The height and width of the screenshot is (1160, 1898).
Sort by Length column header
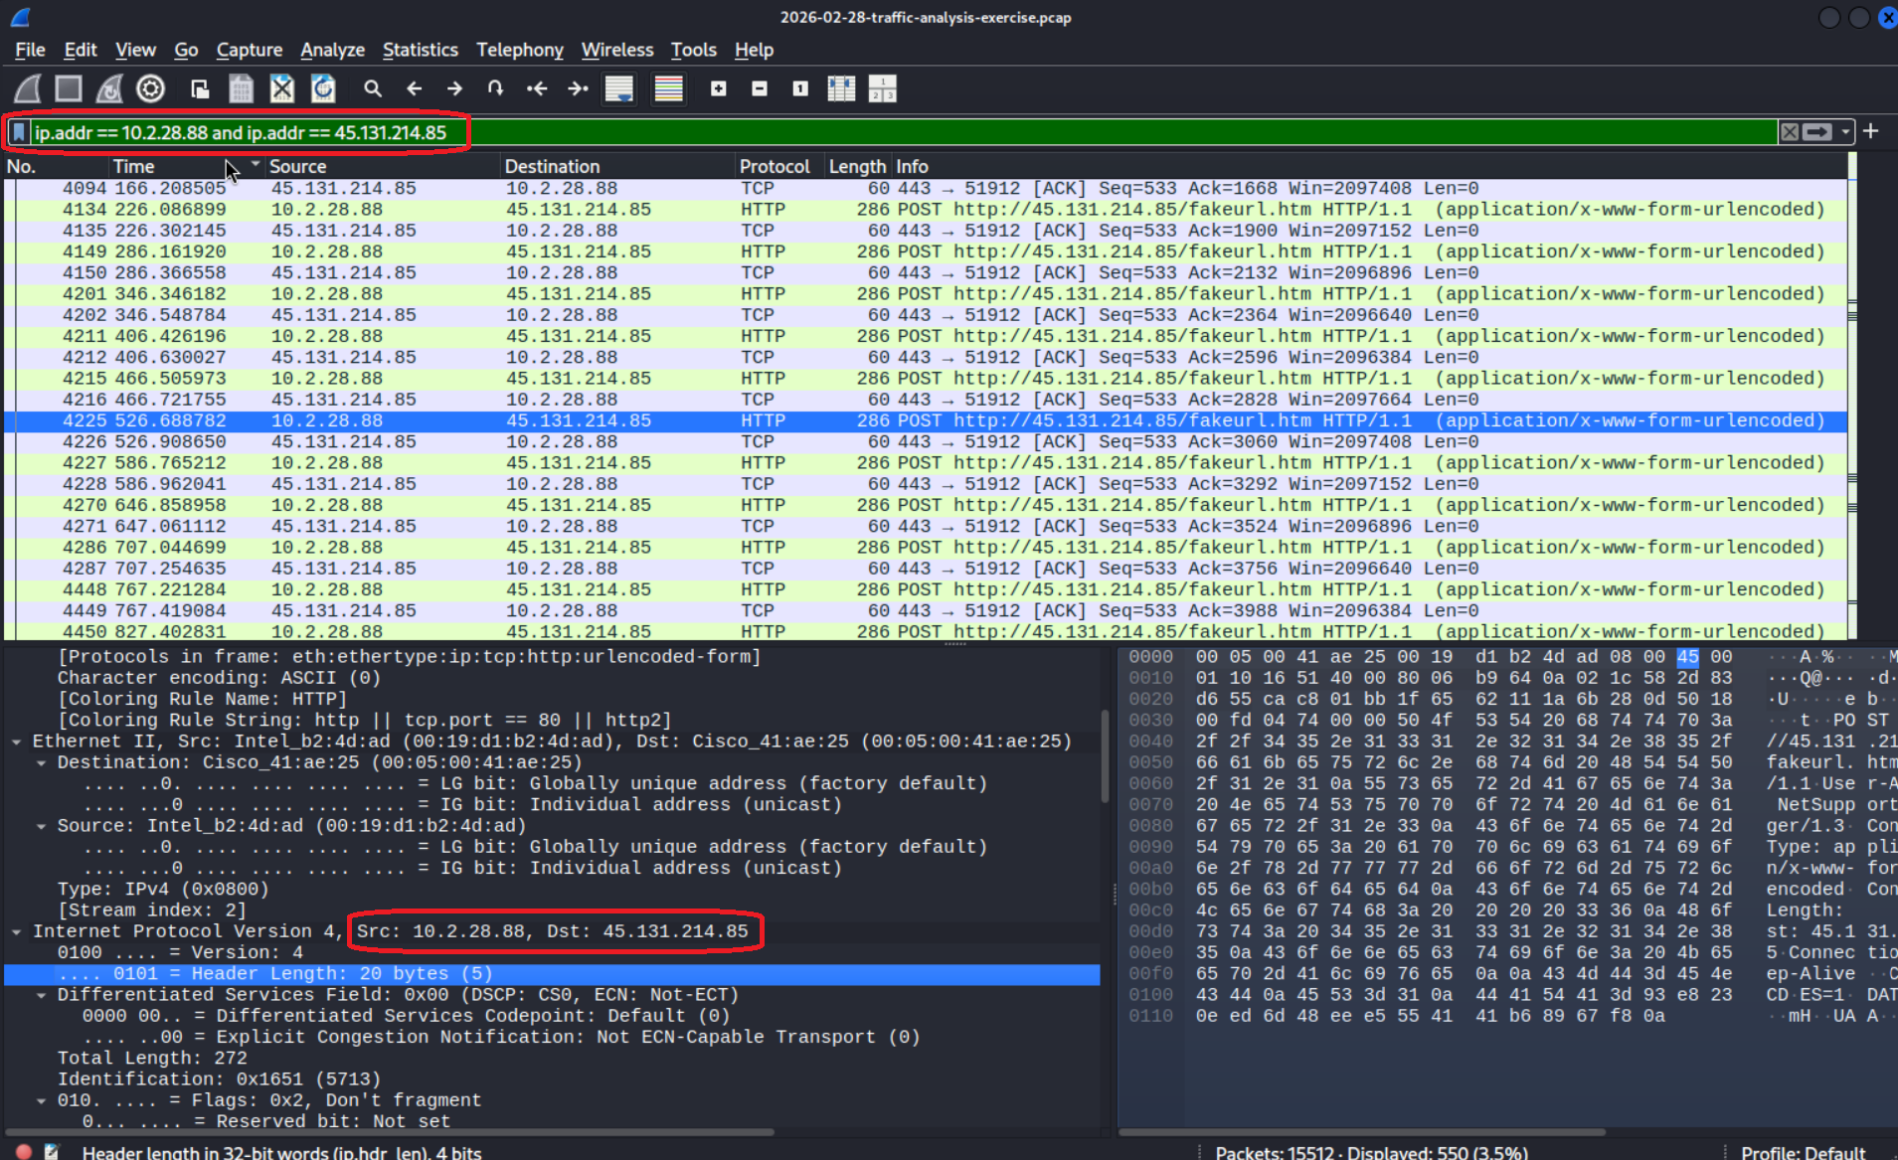click(857, 166)
